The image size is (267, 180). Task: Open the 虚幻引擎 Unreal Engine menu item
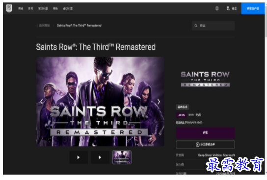click(x=68, y=8)
